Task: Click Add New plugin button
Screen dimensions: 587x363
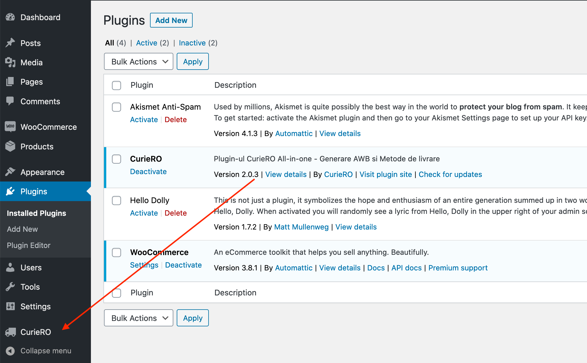Action: 171,20
